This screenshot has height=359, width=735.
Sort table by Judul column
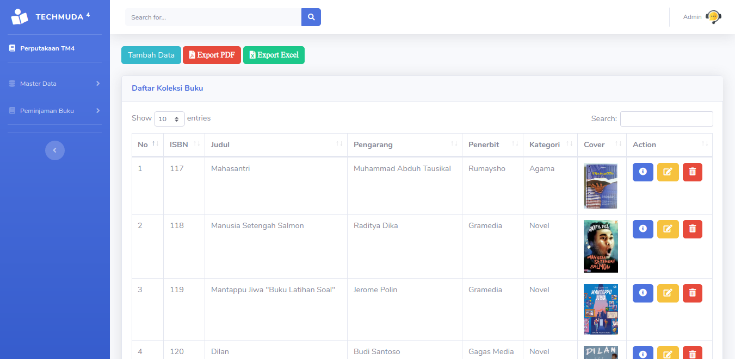(x=276, y=144)
